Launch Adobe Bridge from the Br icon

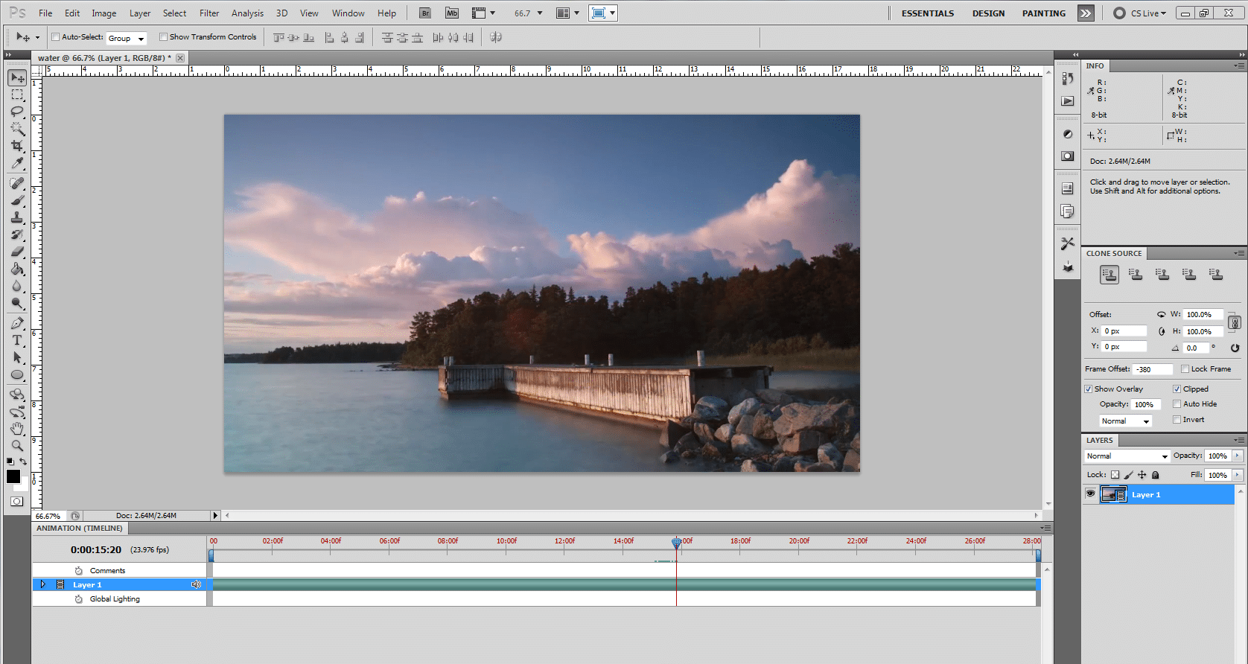coord(425,13)
